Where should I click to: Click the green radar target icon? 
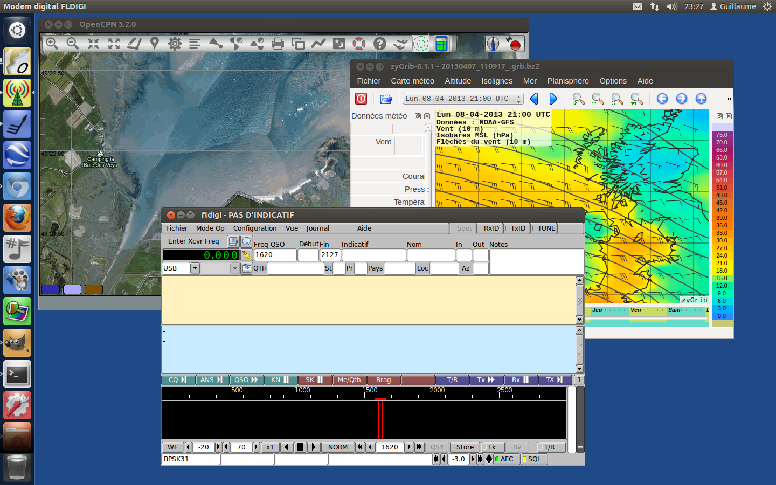[421, 44]
